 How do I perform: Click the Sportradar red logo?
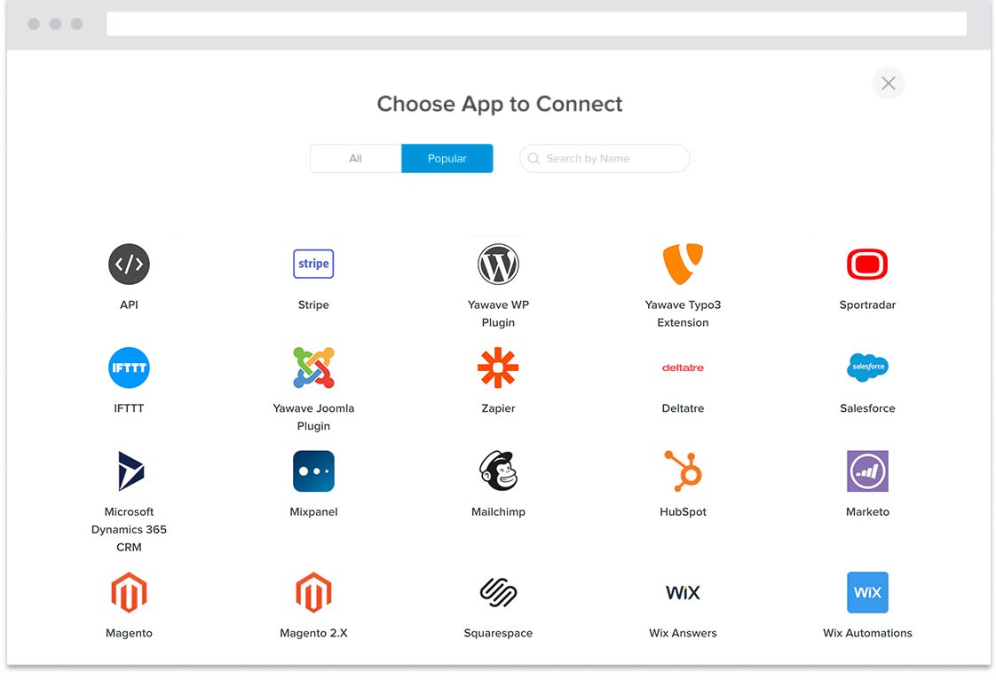(x=867, y=264)
